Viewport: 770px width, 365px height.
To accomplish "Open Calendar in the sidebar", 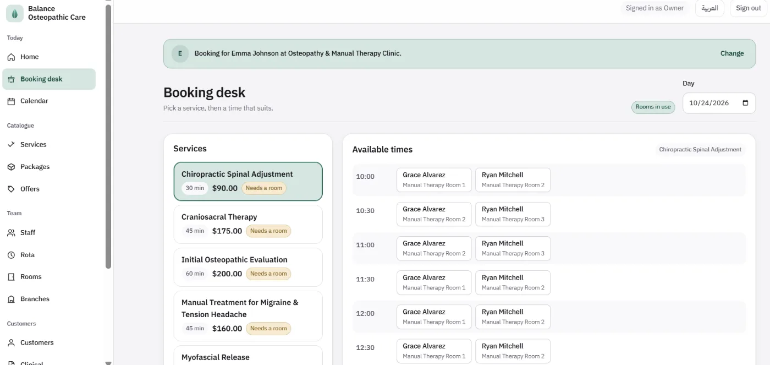I will (49, 101).
